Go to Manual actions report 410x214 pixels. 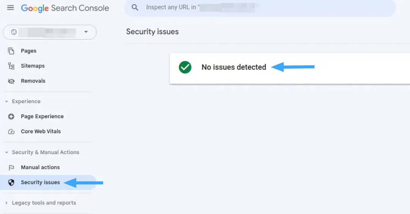tap(40, 167)
